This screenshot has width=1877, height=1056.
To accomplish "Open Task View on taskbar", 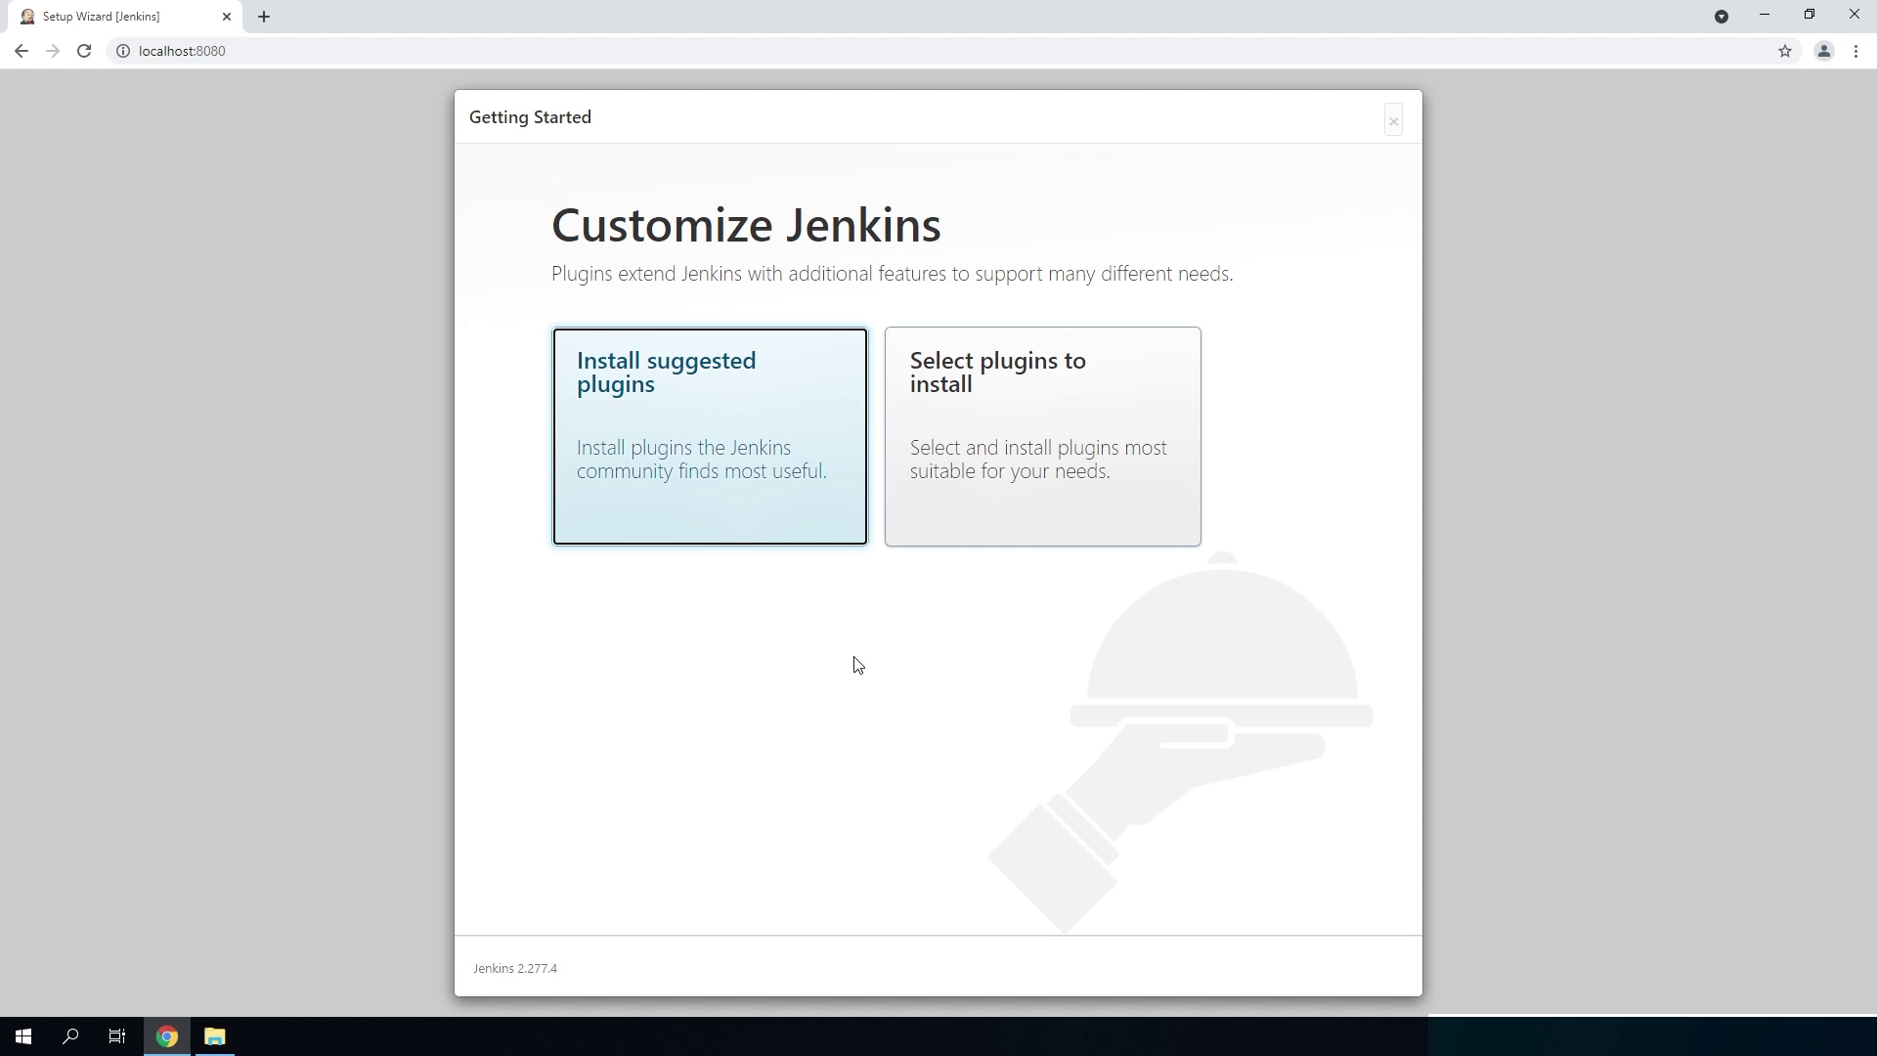I will [117, 1036].
